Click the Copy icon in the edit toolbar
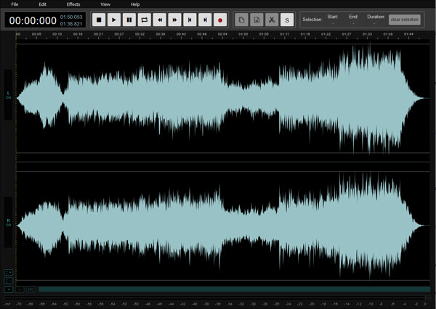 point(242,20)
